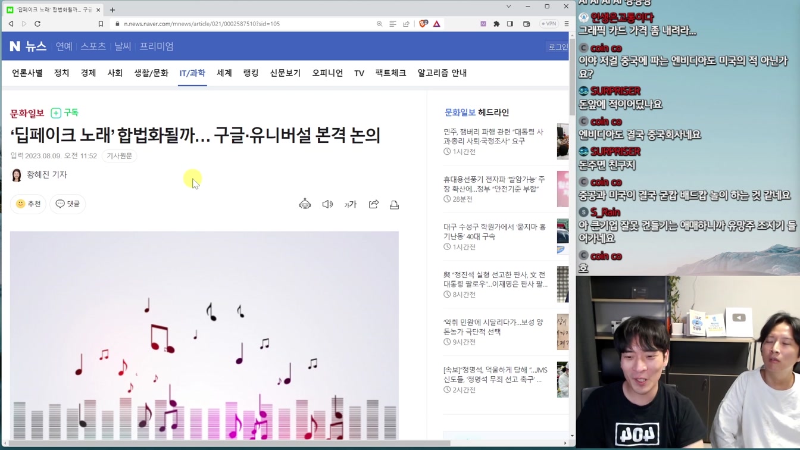Open the browser hamburger menu

pyautogui.click(x=567, y=24)
